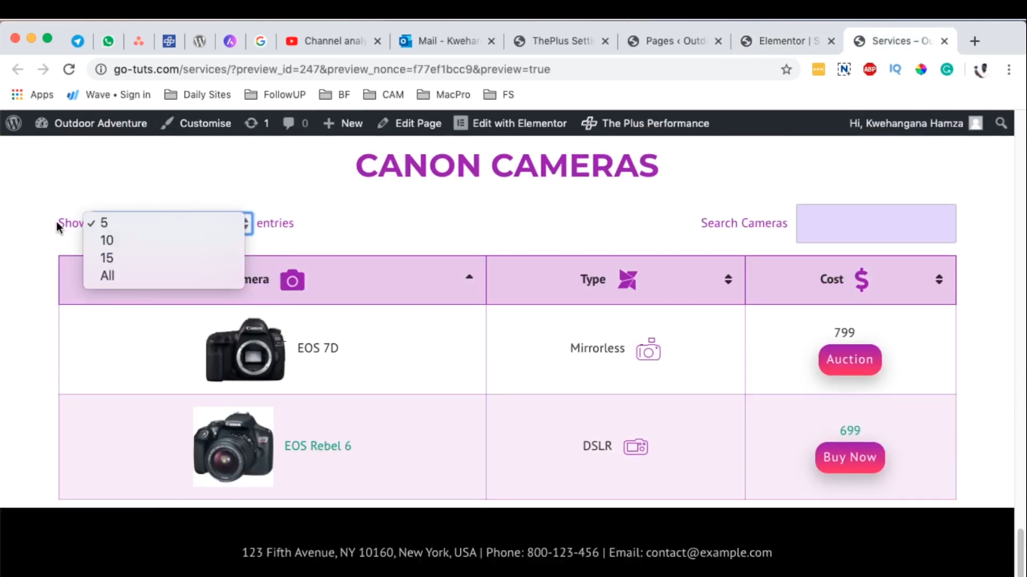Open the Chrome three-dot menu
This screenshot has height=577, width=1027.
pyautogui.click(x=1009, y=69)
